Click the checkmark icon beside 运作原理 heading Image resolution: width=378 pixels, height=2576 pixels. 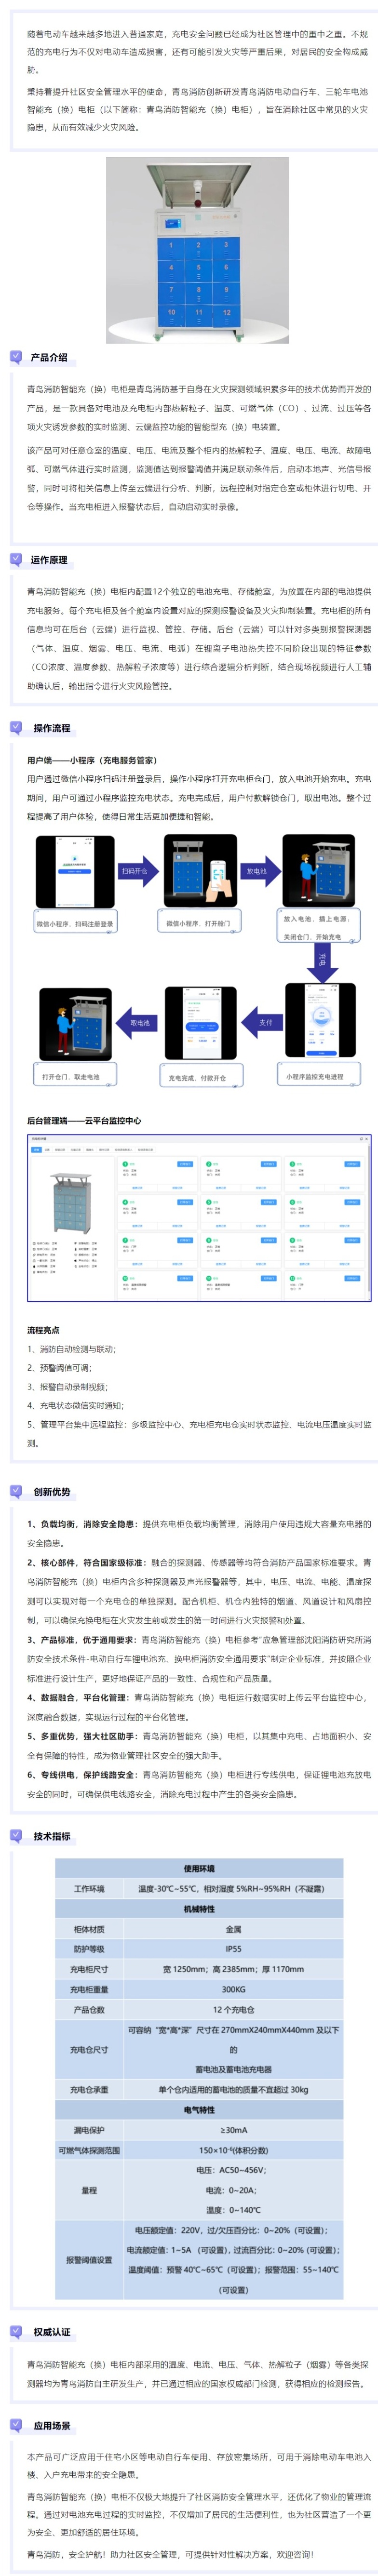point(16,560)
